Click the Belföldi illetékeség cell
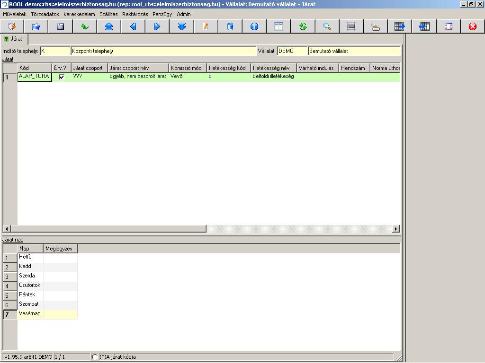This screenshot has width=485, height=363. click(x=273, y=77)
